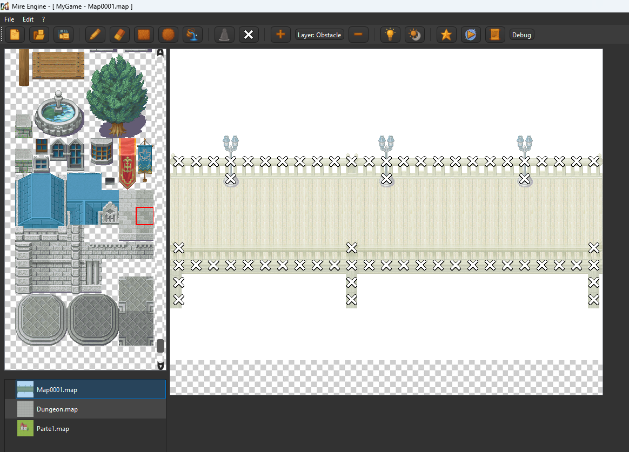Open the scroll script icon
The image size is (629, 452).
(495, 35)
